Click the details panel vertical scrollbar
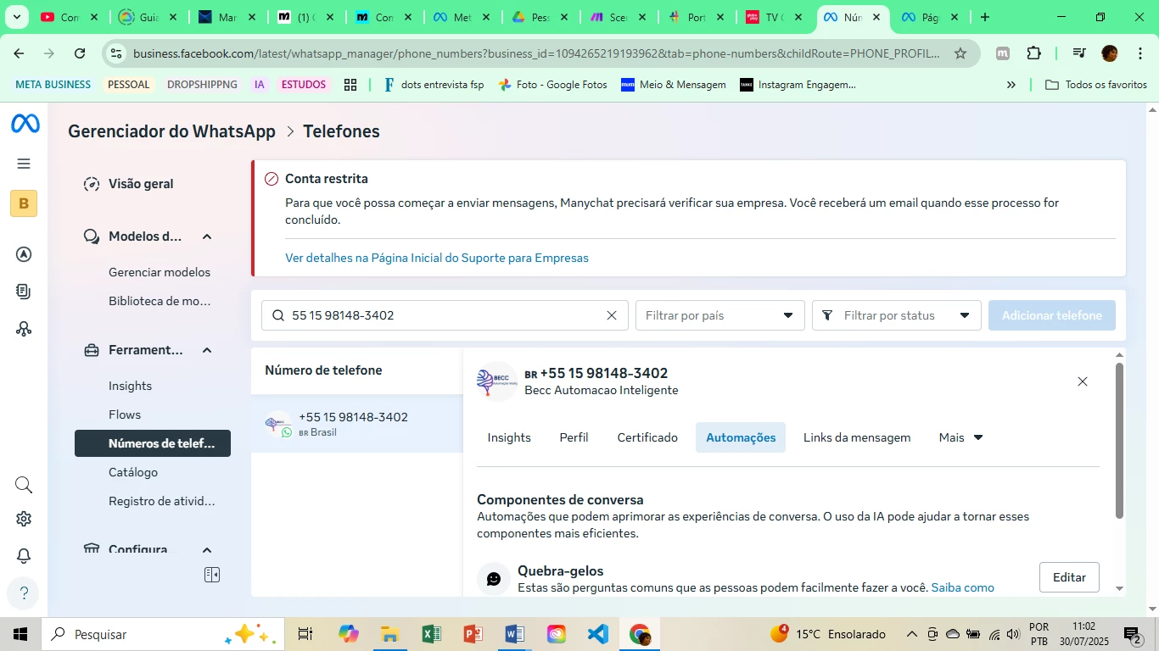This screenshot has height=651, width=1159. coord(1119,441)
